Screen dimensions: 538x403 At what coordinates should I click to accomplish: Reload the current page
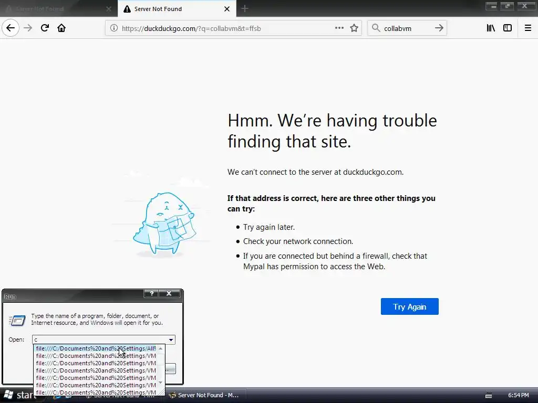[x=45, y=28]
